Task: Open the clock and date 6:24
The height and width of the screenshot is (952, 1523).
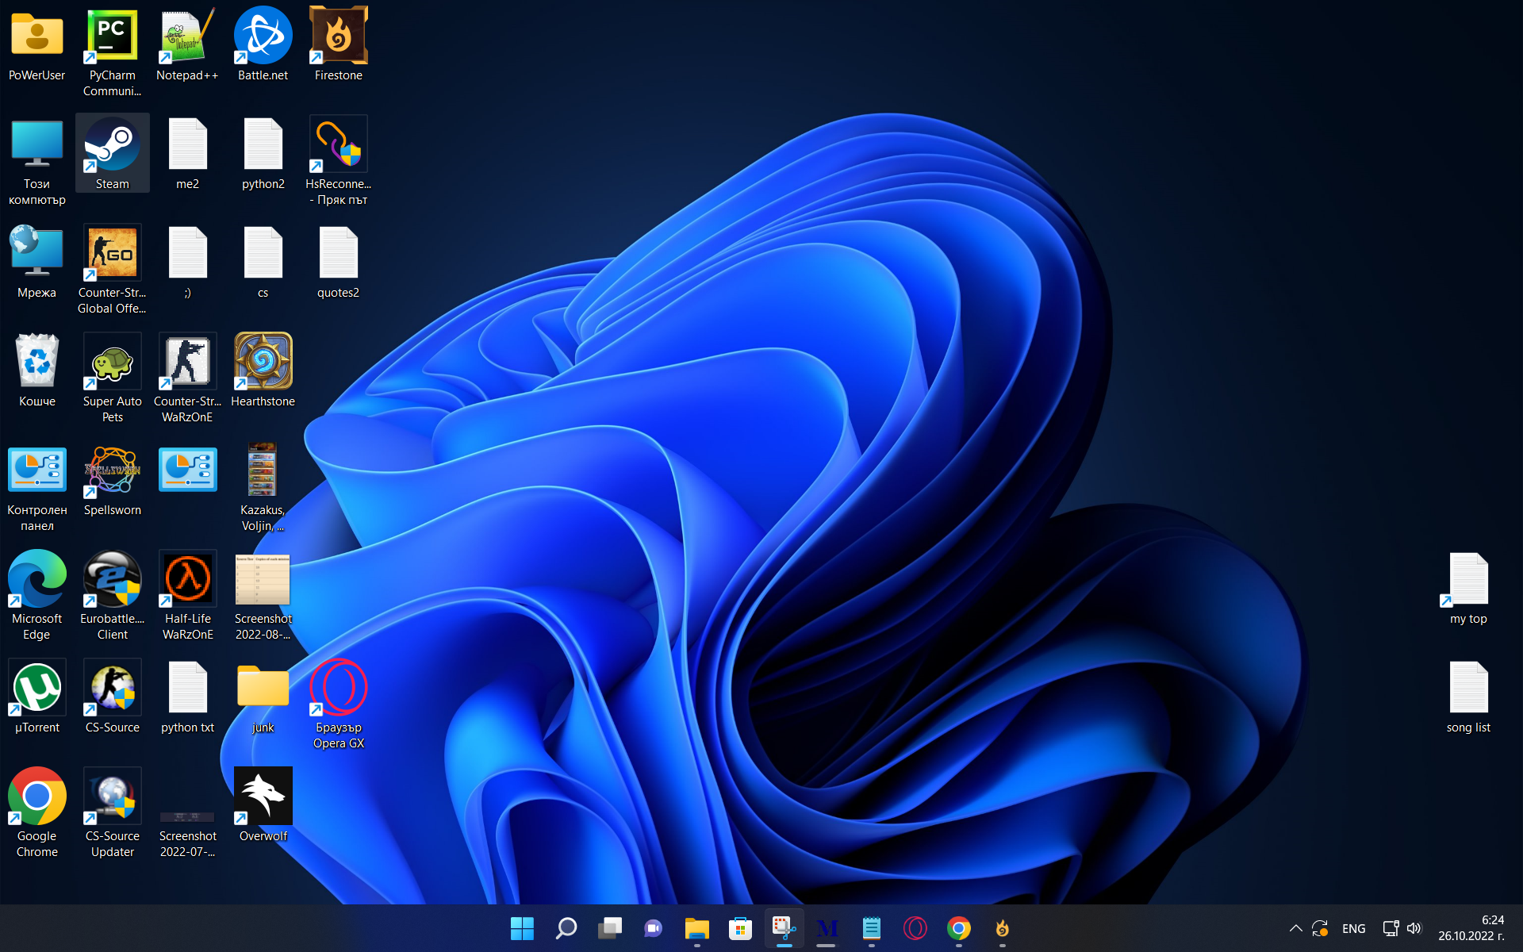Action: 1471,928
